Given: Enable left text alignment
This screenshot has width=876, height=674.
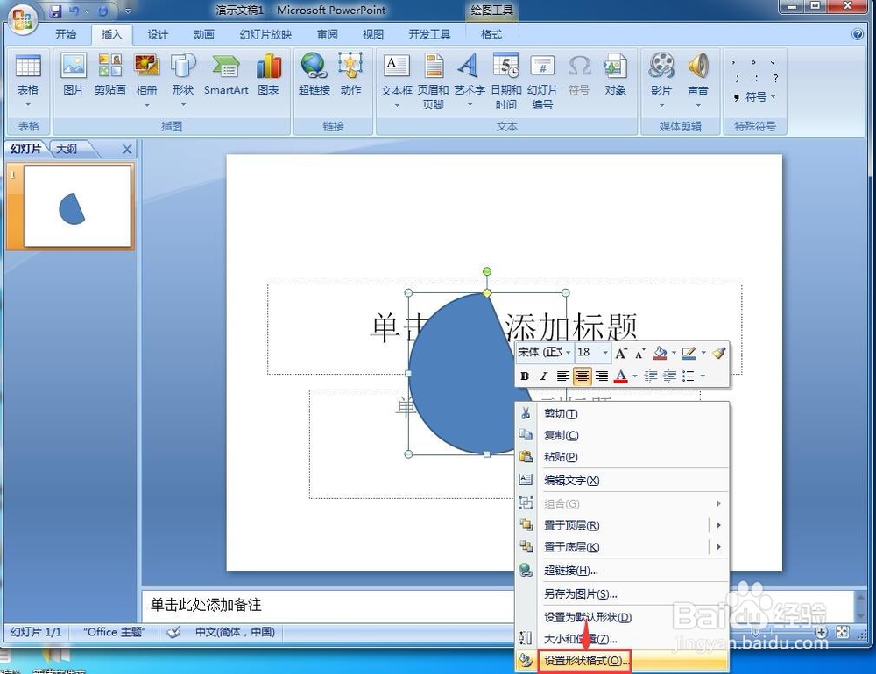Looking at the screenshot, I should [562, 376].
